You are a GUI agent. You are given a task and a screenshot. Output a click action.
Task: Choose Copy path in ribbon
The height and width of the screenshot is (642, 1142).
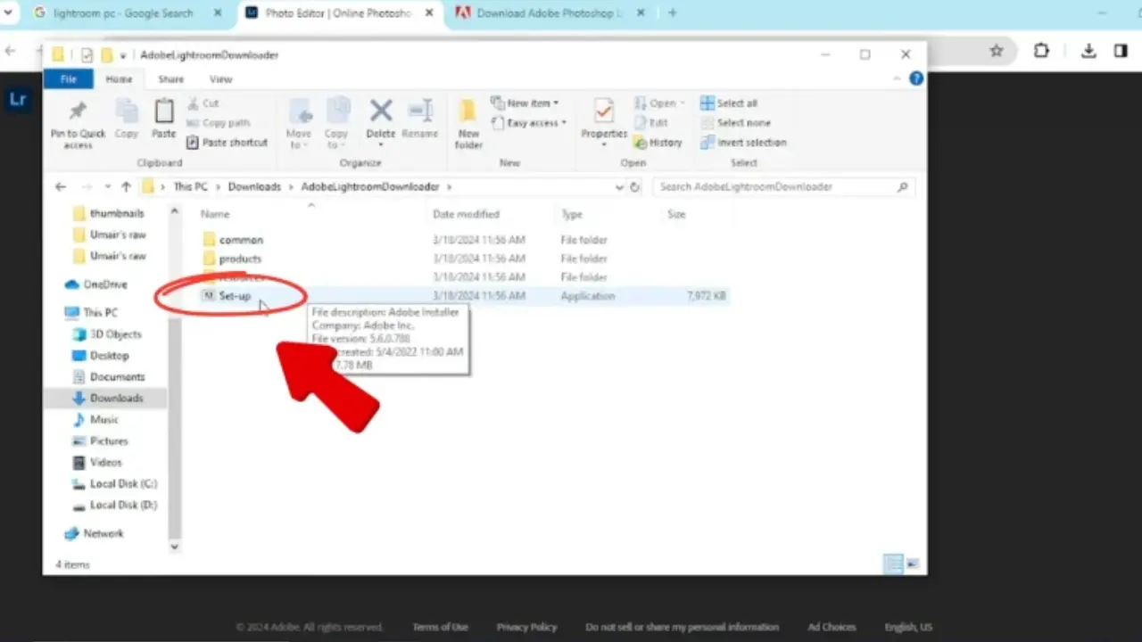pyautogui.click(x=218, y=123)
